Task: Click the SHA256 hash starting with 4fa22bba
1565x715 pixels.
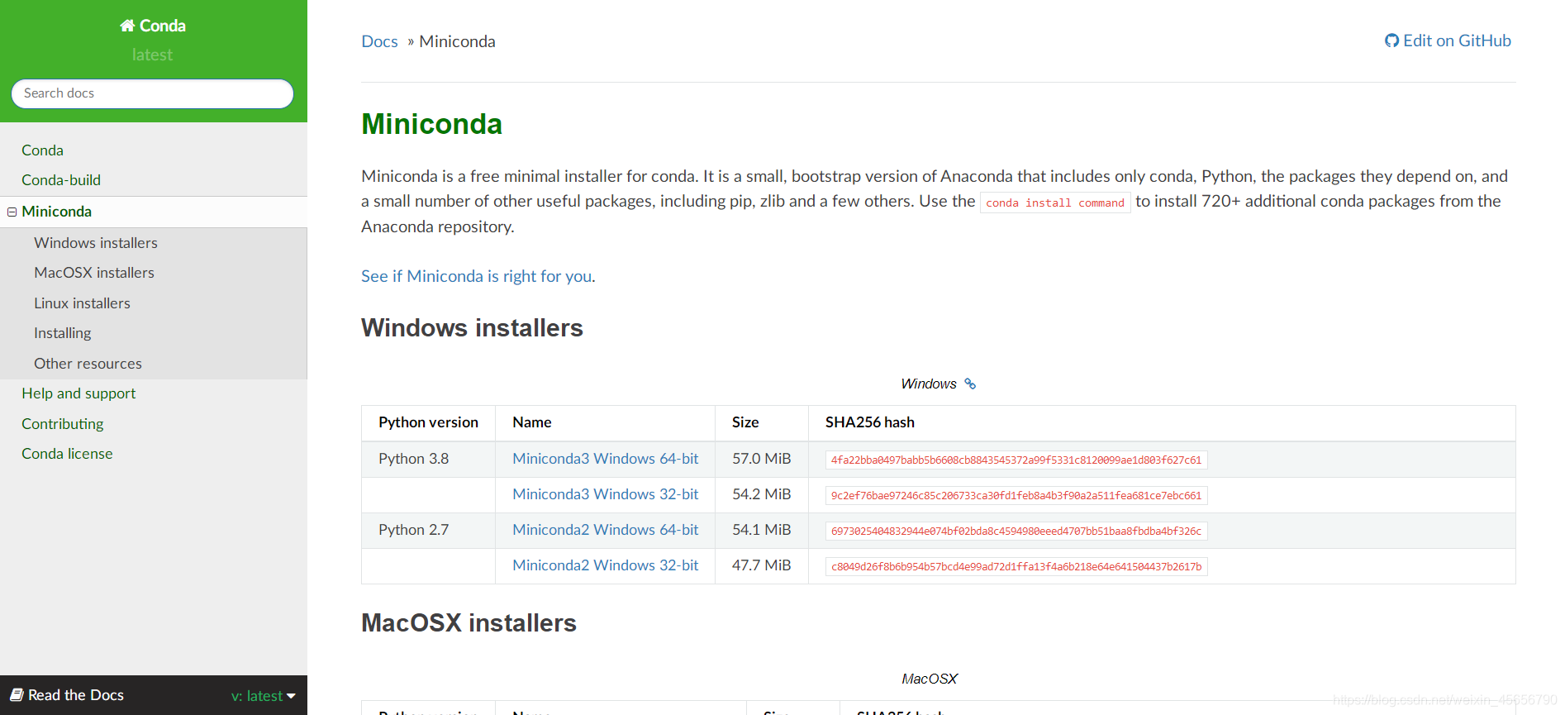Action: 1016,460
